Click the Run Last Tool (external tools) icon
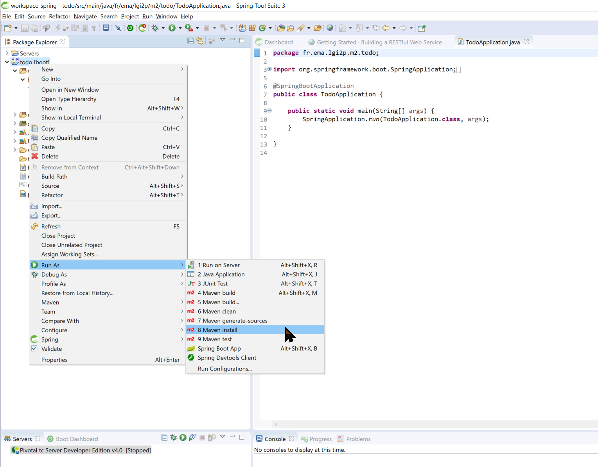The height and width of the screenshot is (467, 598). click(x=189, y=28)
